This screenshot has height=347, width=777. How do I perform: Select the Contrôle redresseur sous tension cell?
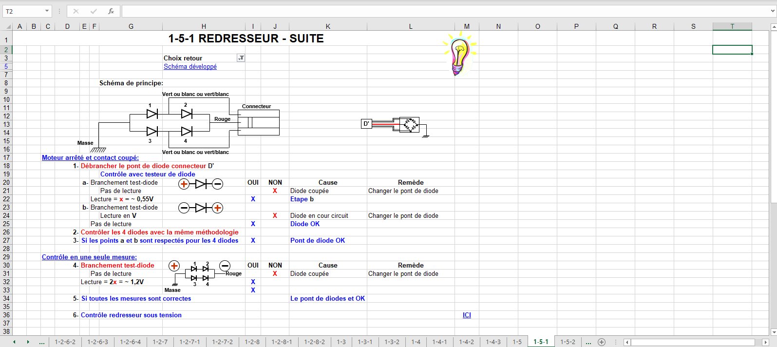pos(131,315)
